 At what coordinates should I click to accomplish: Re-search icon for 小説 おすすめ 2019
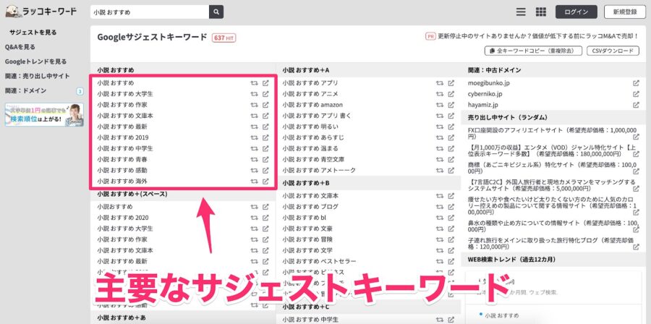pyautogui.click(x=254, y=137)
